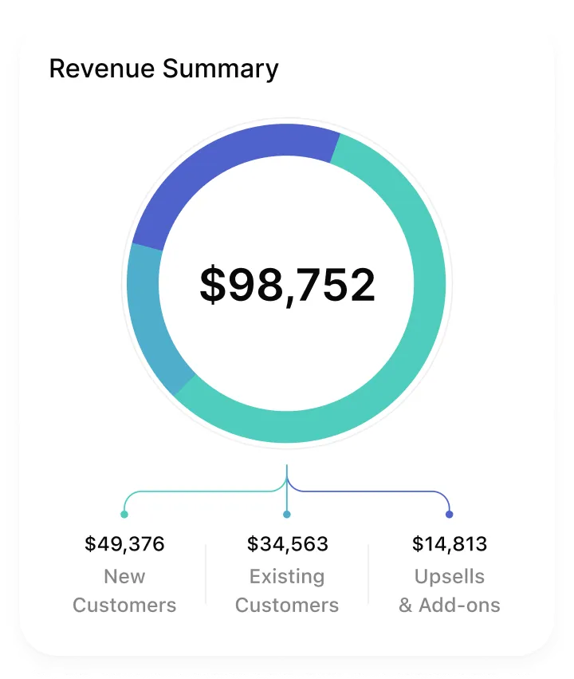
Task: Open the New Customers label
Action: point(124,590)
